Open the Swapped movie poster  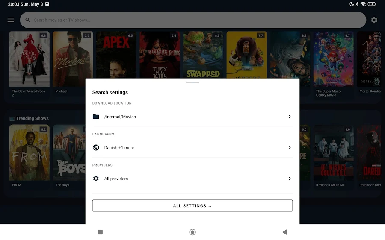(203, 55)
